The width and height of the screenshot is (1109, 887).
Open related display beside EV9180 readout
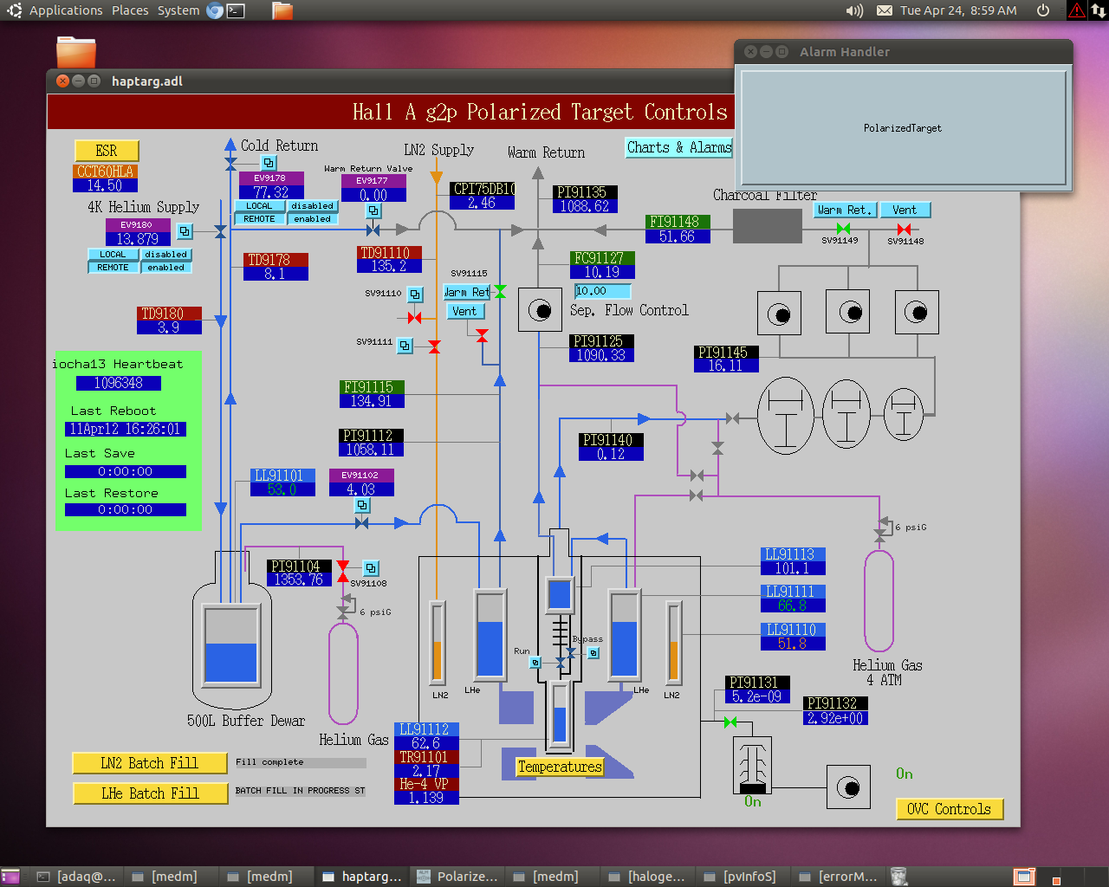[x=185, y=231]
